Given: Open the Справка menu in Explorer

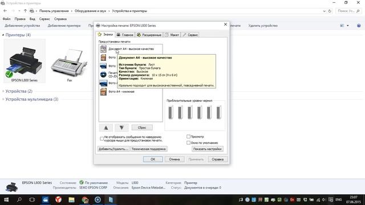Looking at the screenshot, I should (x=60, y=19).
